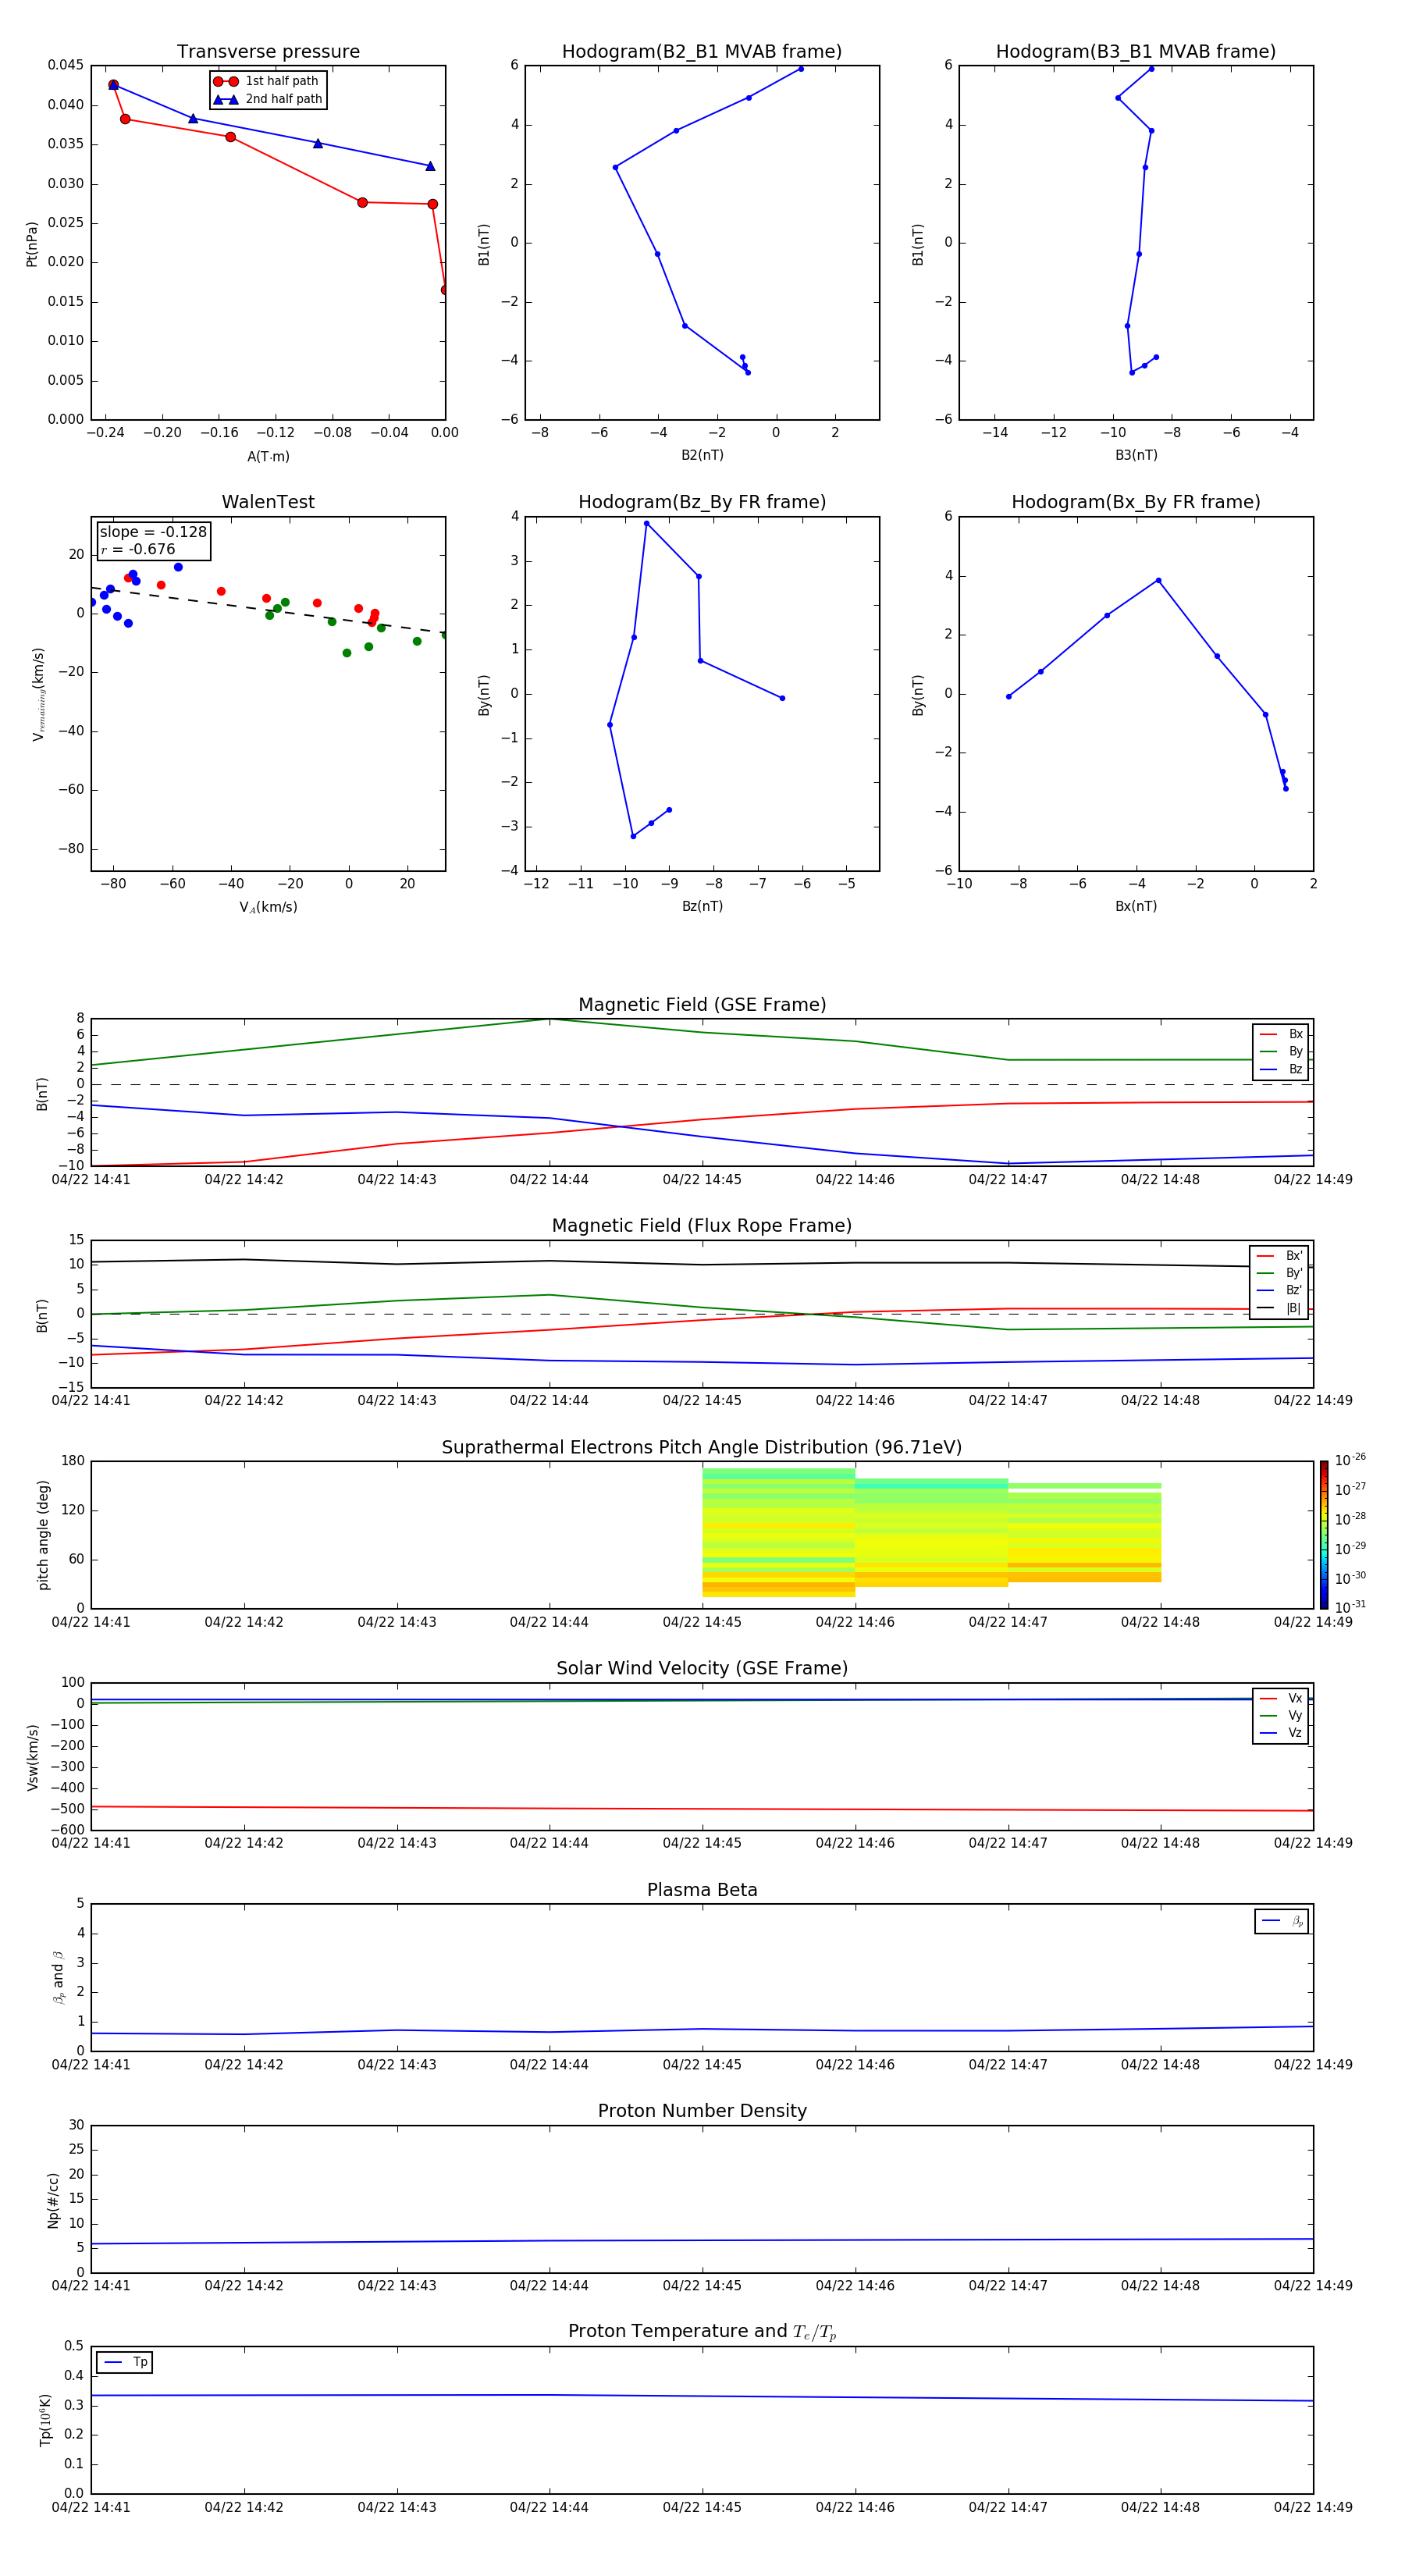Click the Transverse pressure plot title
Screen dimensions: 1405x2576
pyautogui.click(x=268, y=51)
